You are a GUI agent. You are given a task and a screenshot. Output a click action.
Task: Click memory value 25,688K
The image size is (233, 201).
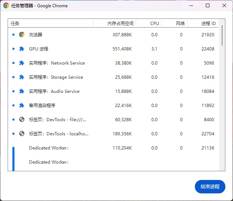tap(123, 77)
